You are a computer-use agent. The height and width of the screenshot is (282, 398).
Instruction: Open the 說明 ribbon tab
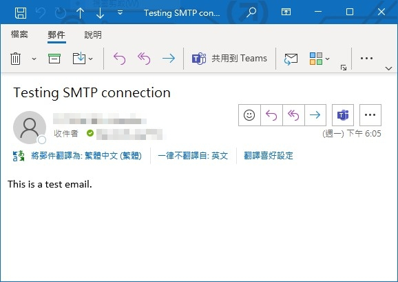click(x=93, y=34)
